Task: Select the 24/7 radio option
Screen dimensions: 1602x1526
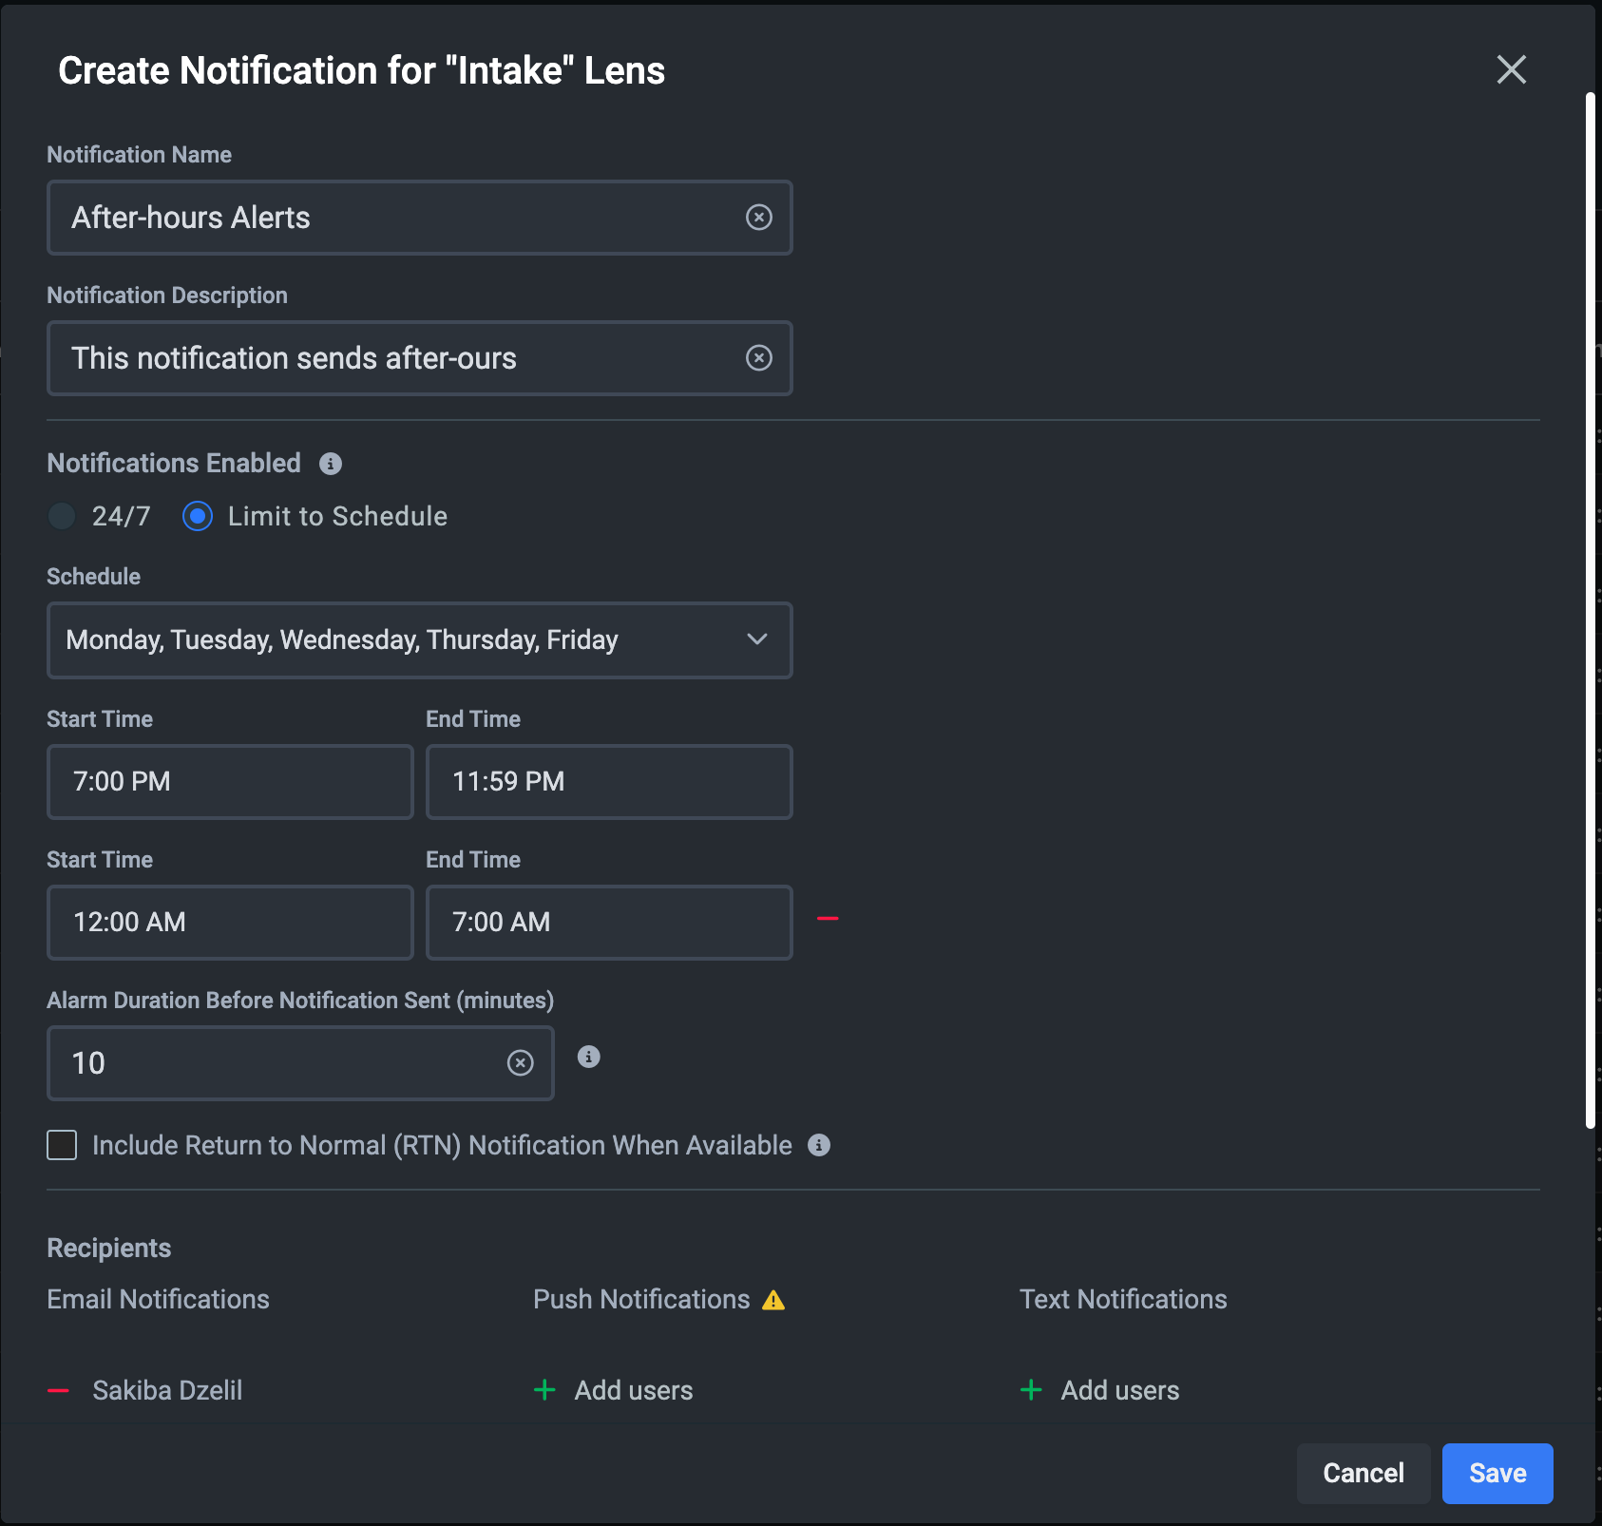Action: pyautogui.click(x=63, y=516)
